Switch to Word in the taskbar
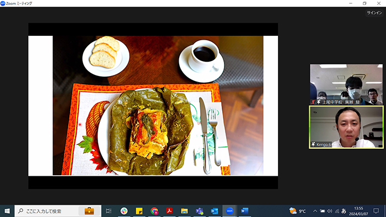Image resolution: width=386 pixels, height=217 pixels. 244,211
